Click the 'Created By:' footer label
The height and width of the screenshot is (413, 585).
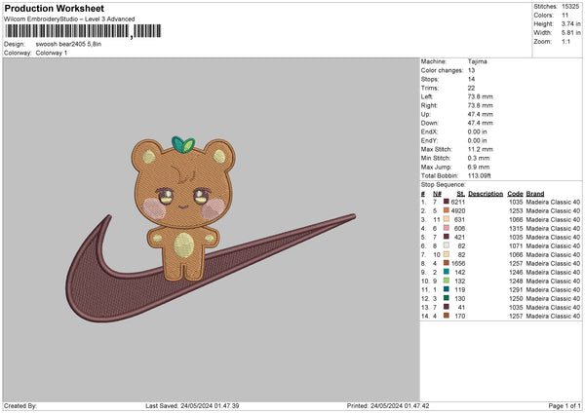[20, 405]
